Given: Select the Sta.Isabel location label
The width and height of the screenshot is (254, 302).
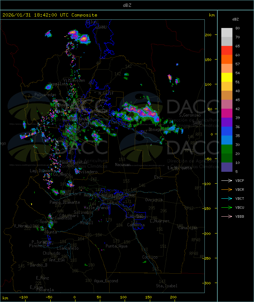Looking at the screenshot, I should (166, 286).
